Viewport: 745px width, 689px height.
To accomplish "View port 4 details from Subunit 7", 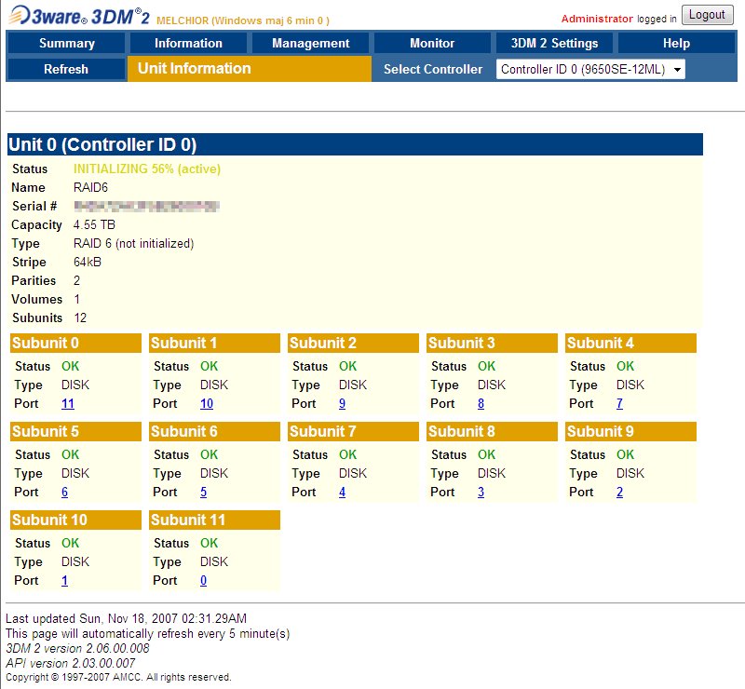I will (x=343, y=492).
